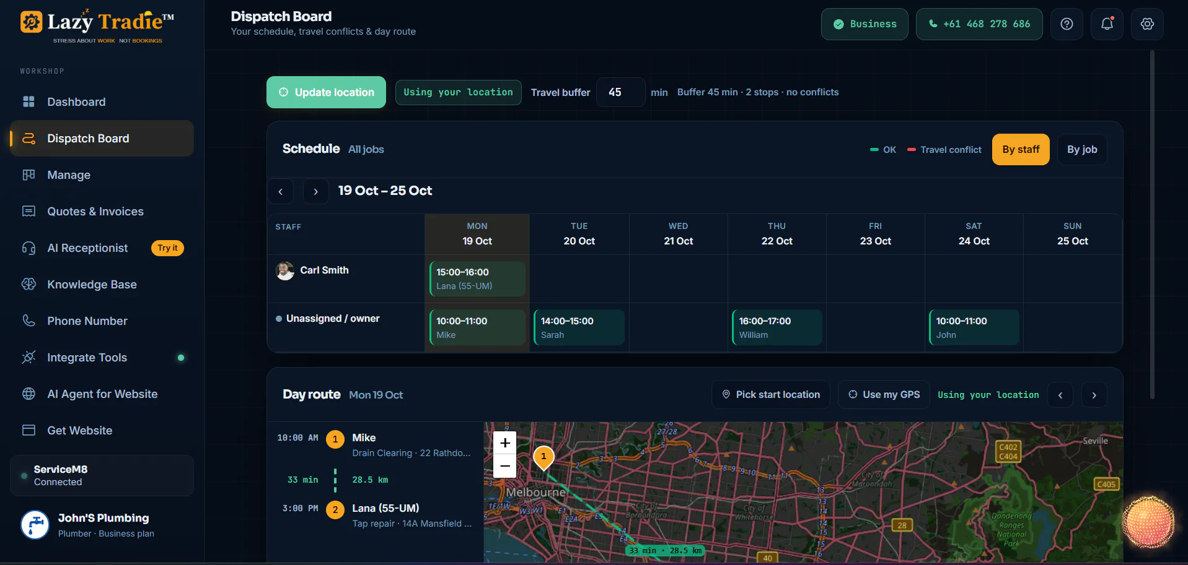Zoom in on the map
1188x565 pixels.
tap(505, 443)
